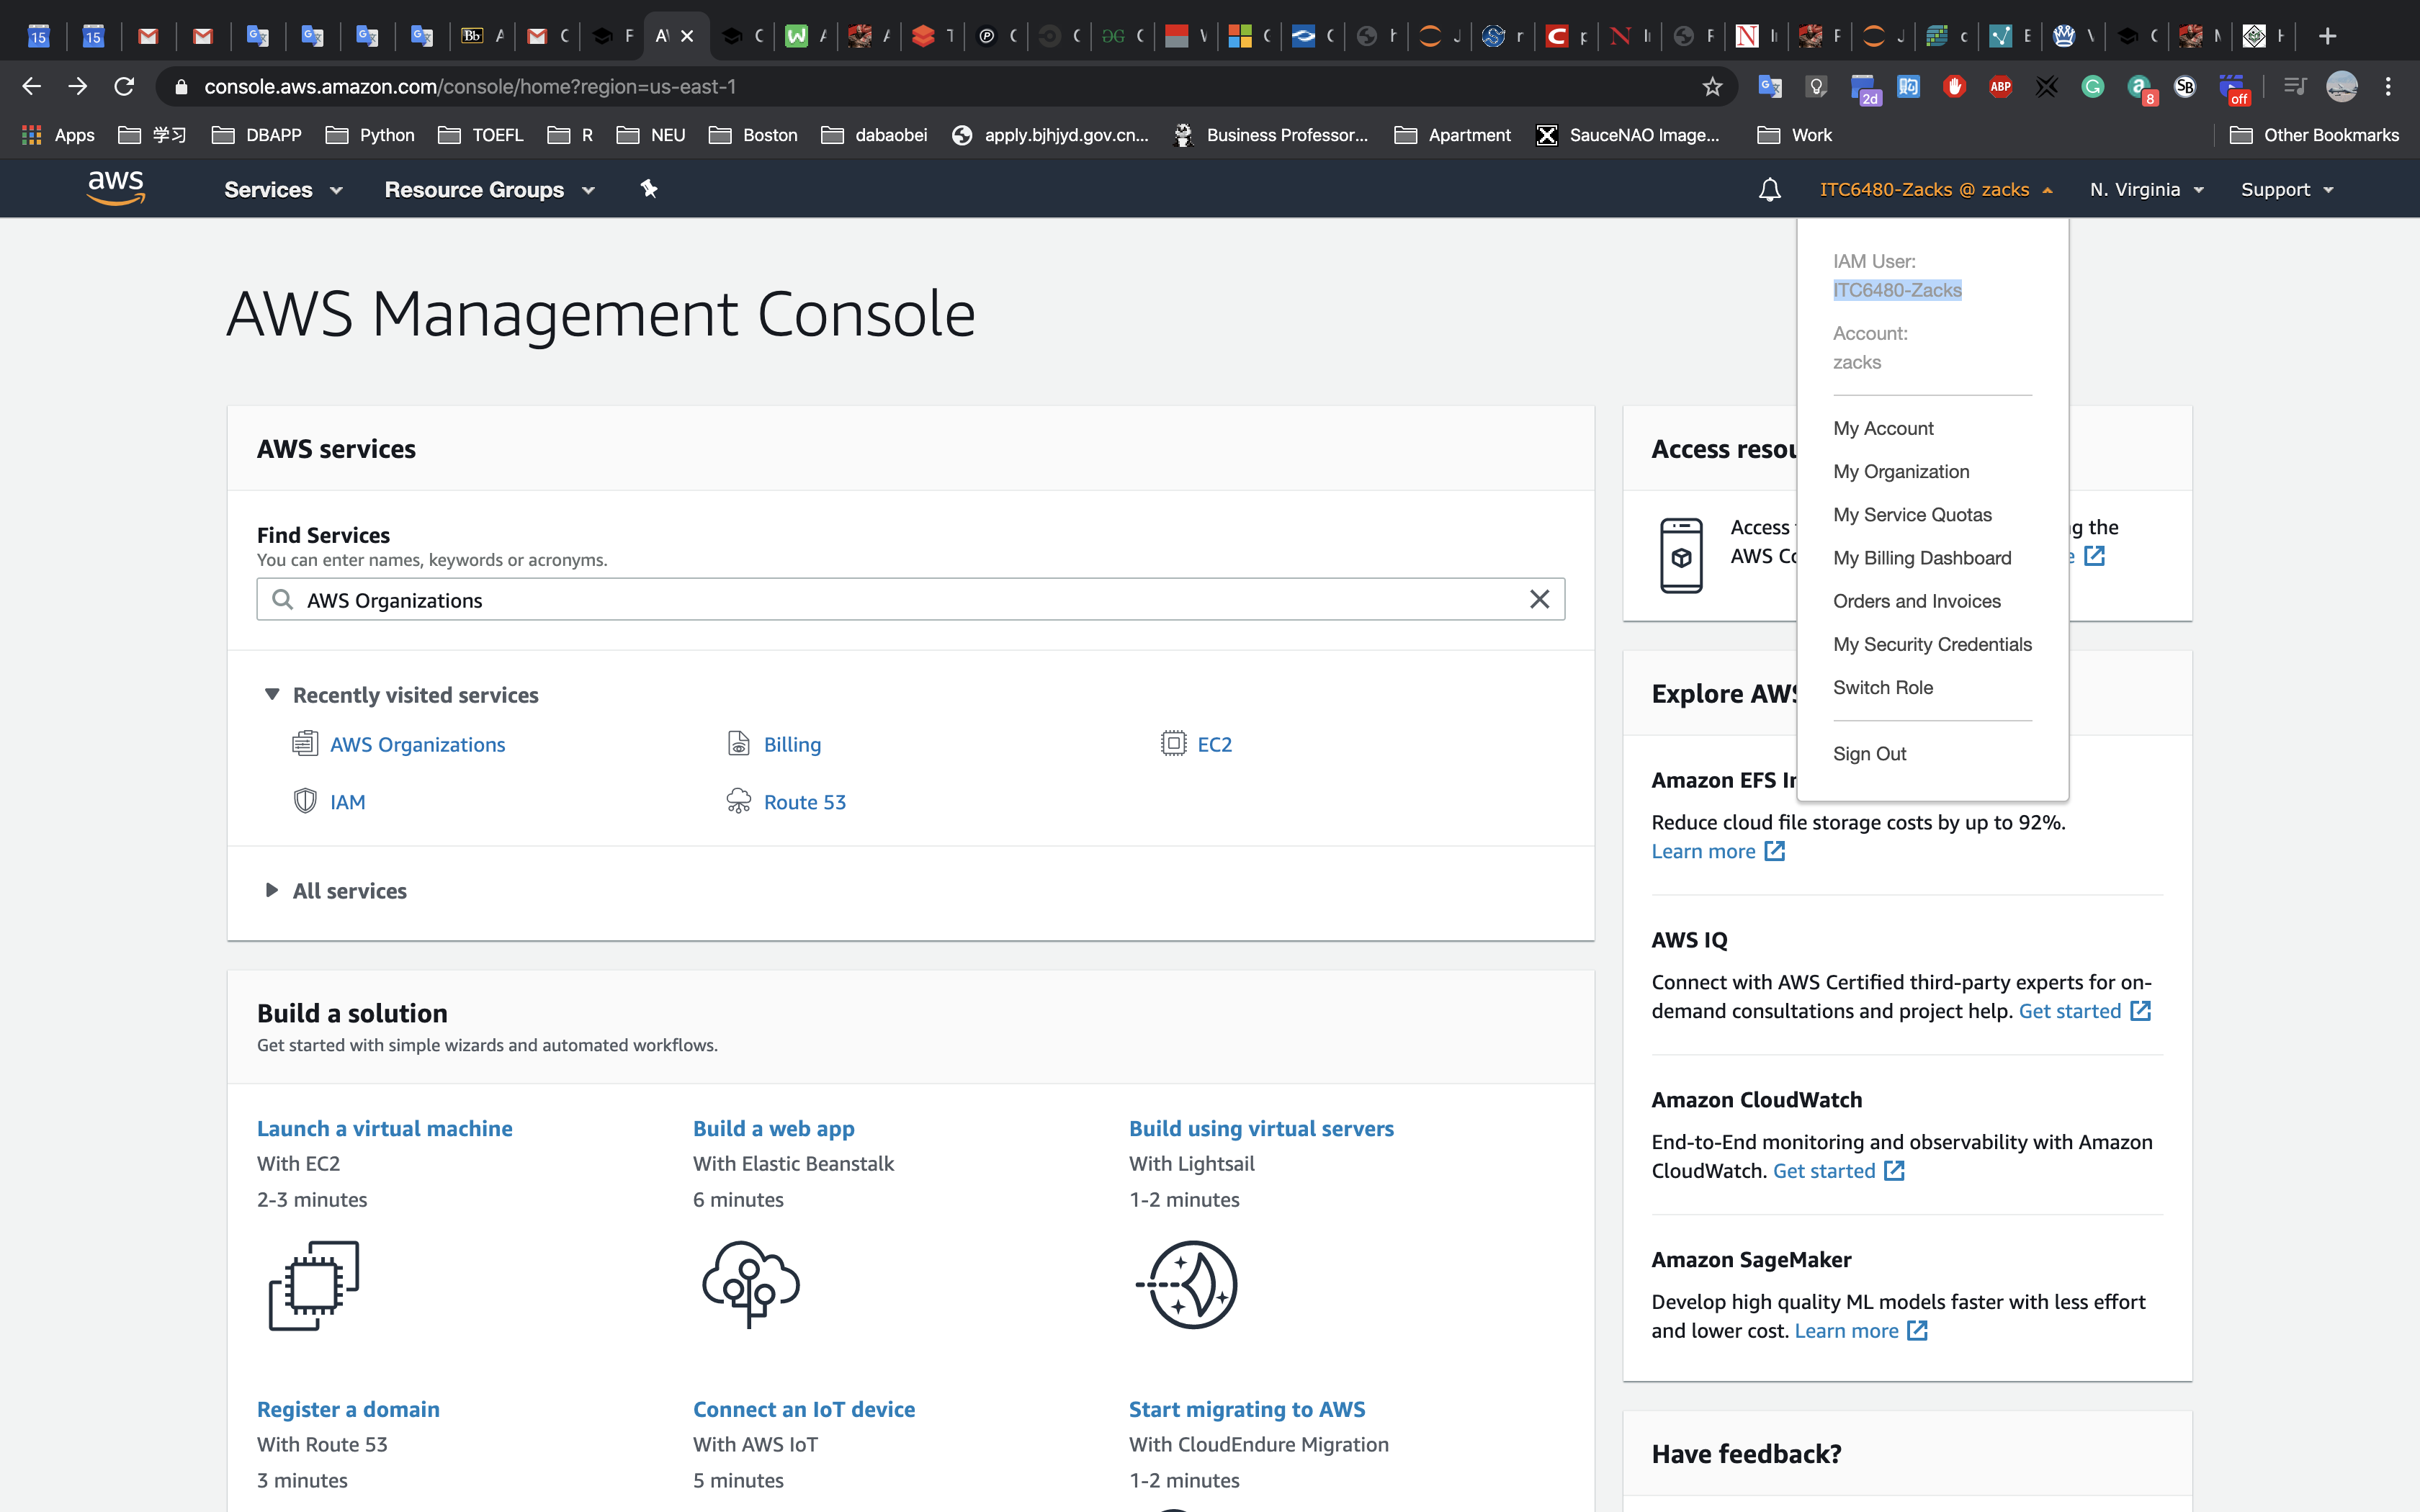Expand the All services section
This screenshot has height=1512, width=2420.
pyautogui.click(x=272, y=890)
